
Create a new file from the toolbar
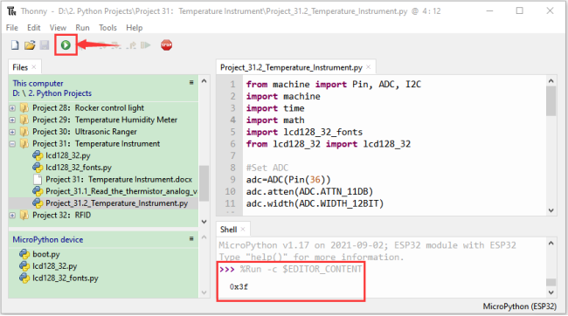click(x=15, y=45)
